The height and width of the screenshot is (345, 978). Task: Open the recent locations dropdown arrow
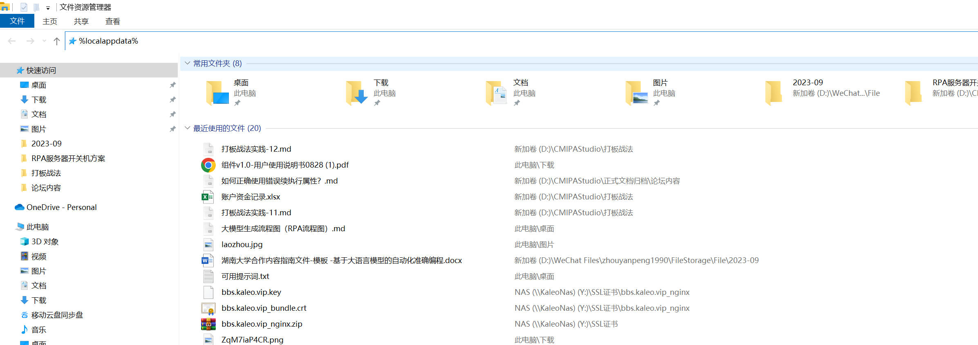point(44,41)
